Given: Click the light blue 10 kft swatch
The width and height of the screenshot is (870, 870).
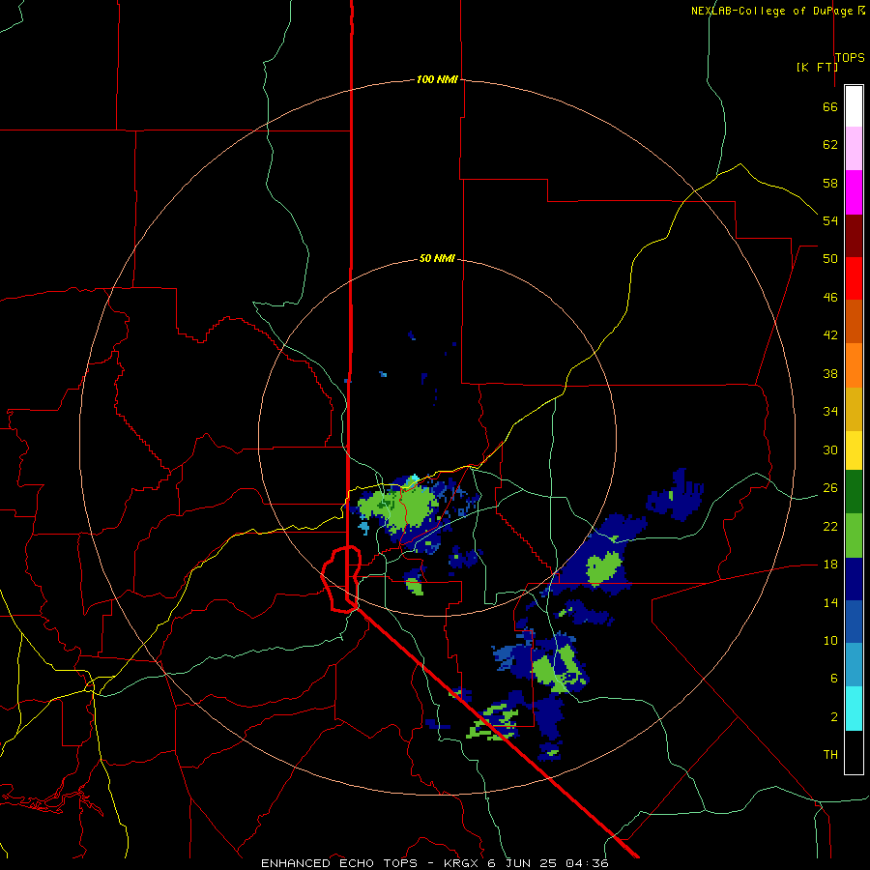Looking at the screenshot, I should pos(854,665).
